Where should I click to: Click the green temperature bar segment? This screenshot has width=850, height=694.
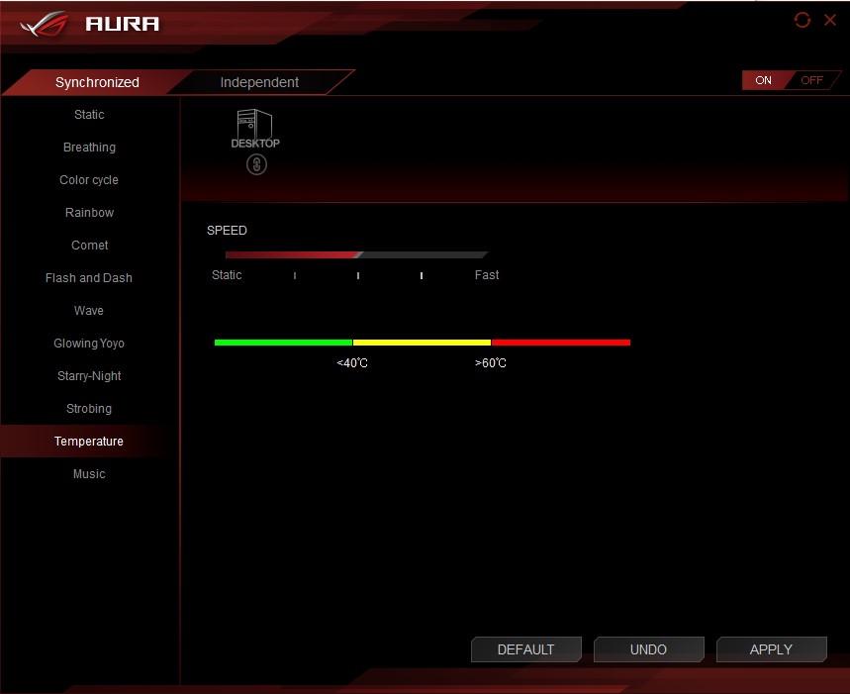click(283, 343)
